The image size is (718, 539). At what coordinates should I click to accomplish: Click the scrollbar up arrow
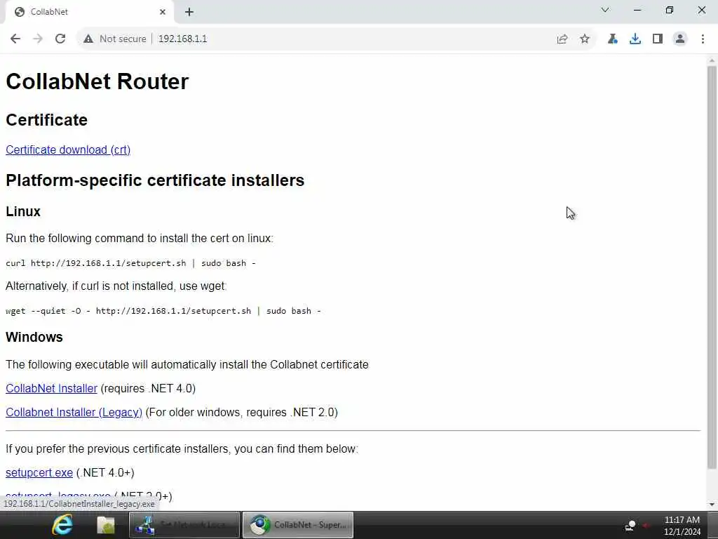pos(712,60)
